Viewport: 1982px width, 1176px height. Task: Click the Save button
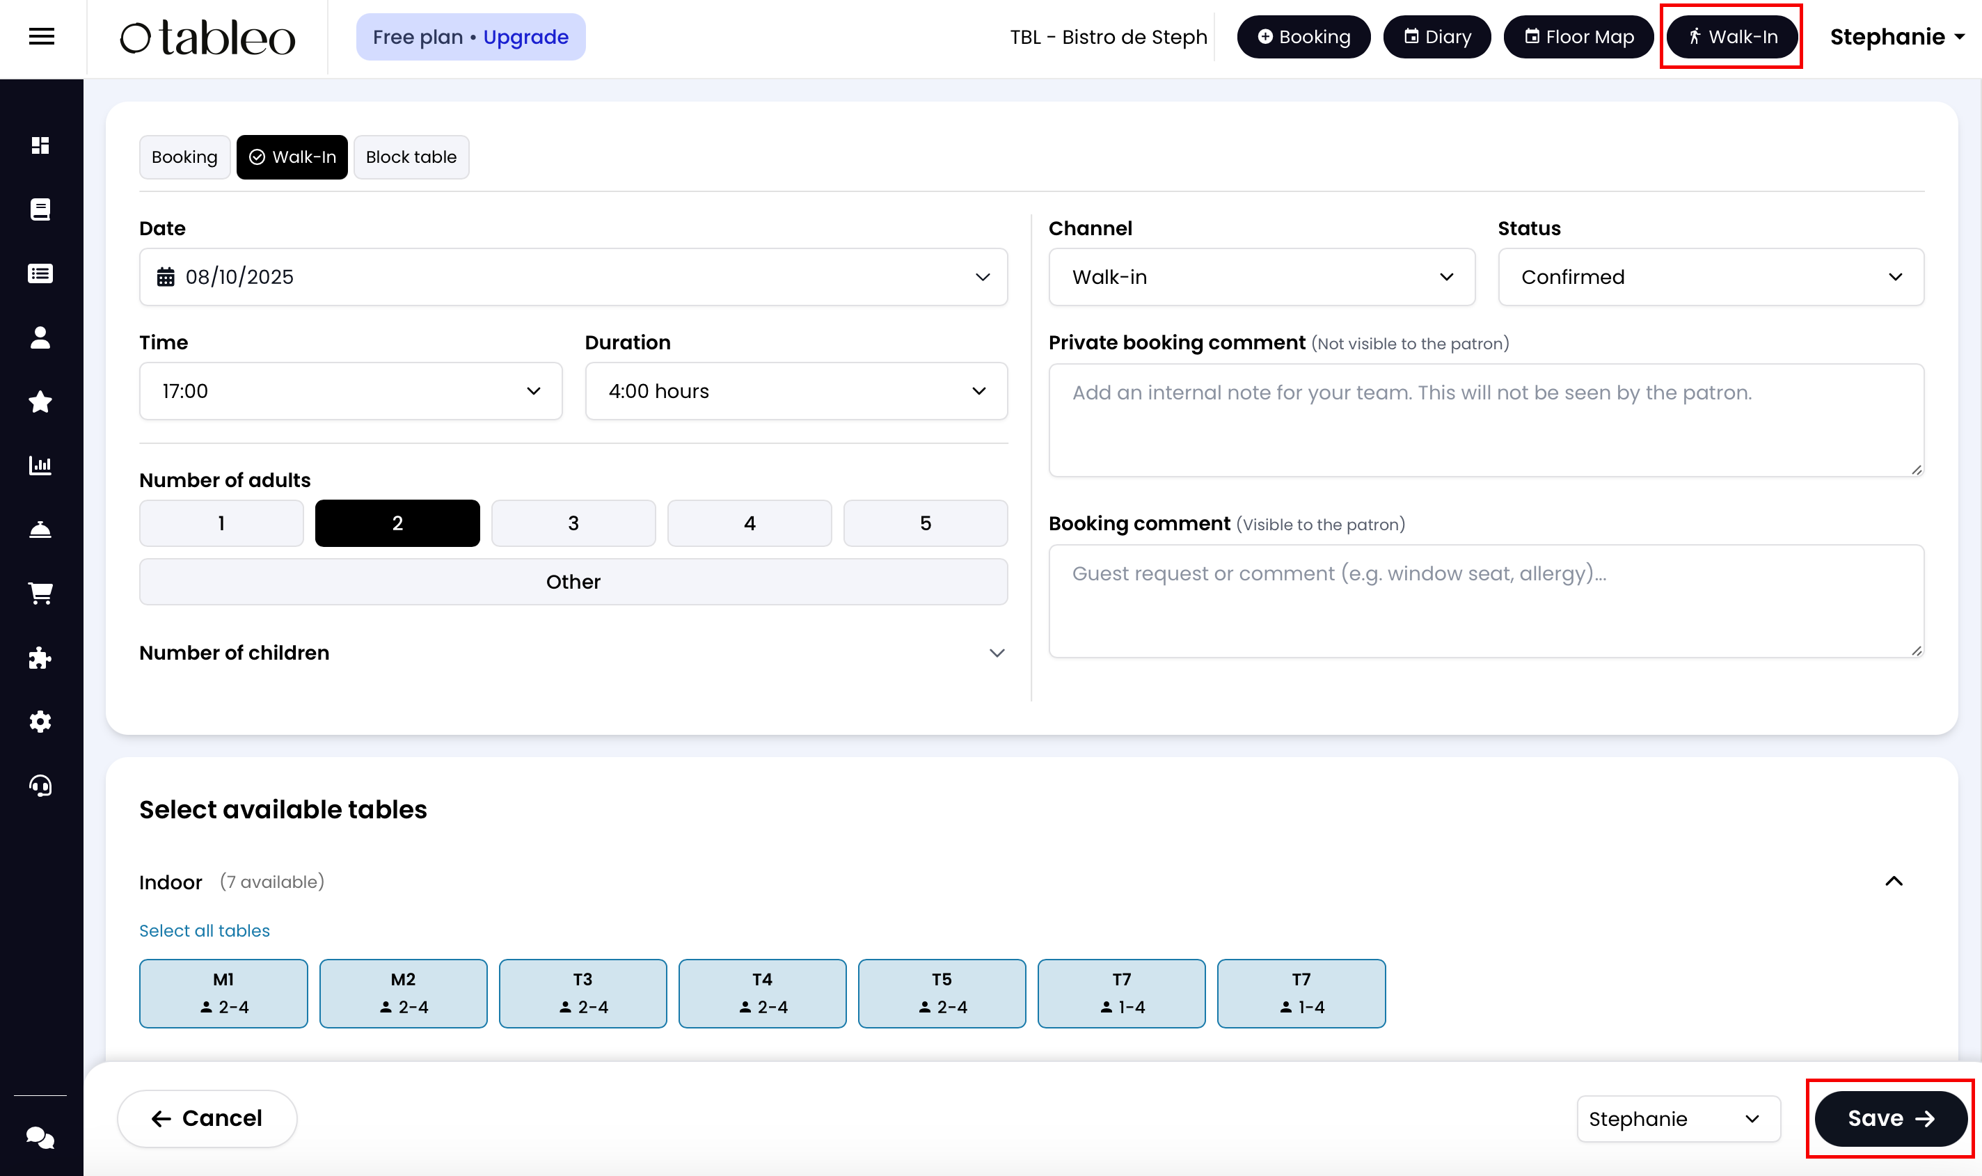(x=1889, y=1118)
